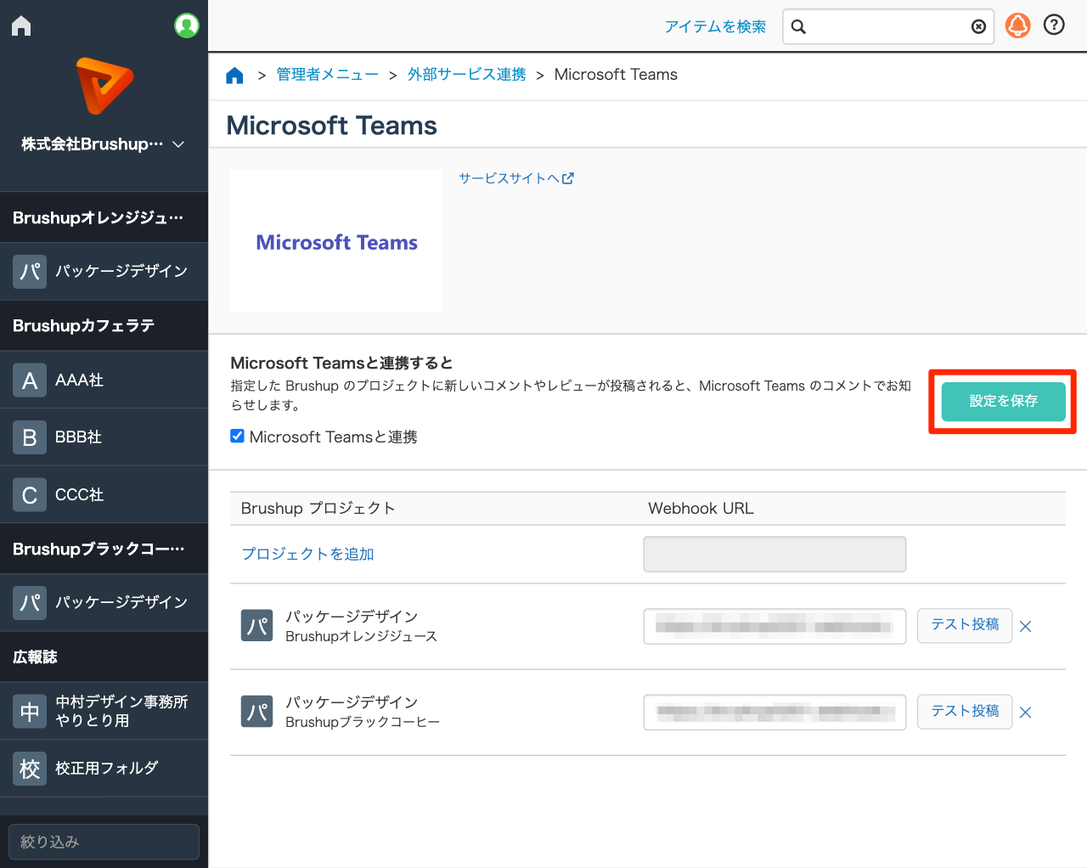Focus the empty Webhook URL field

click(774, 554)
